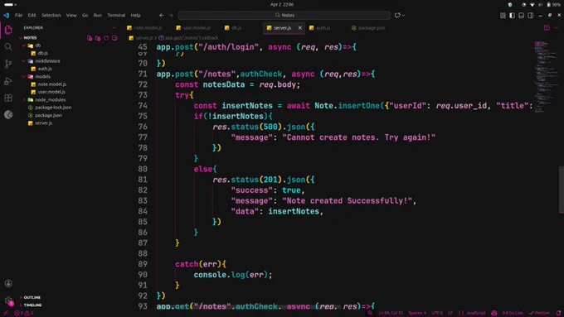Viewport: 564px width, 317px height.
Task: Switch to the user.model.js tab
Action: pyautogui.click(x=193, y=27)
